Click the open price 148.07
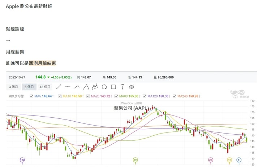Screen dimensions: 260x167 pyautogui.click(x=86, y=77)
